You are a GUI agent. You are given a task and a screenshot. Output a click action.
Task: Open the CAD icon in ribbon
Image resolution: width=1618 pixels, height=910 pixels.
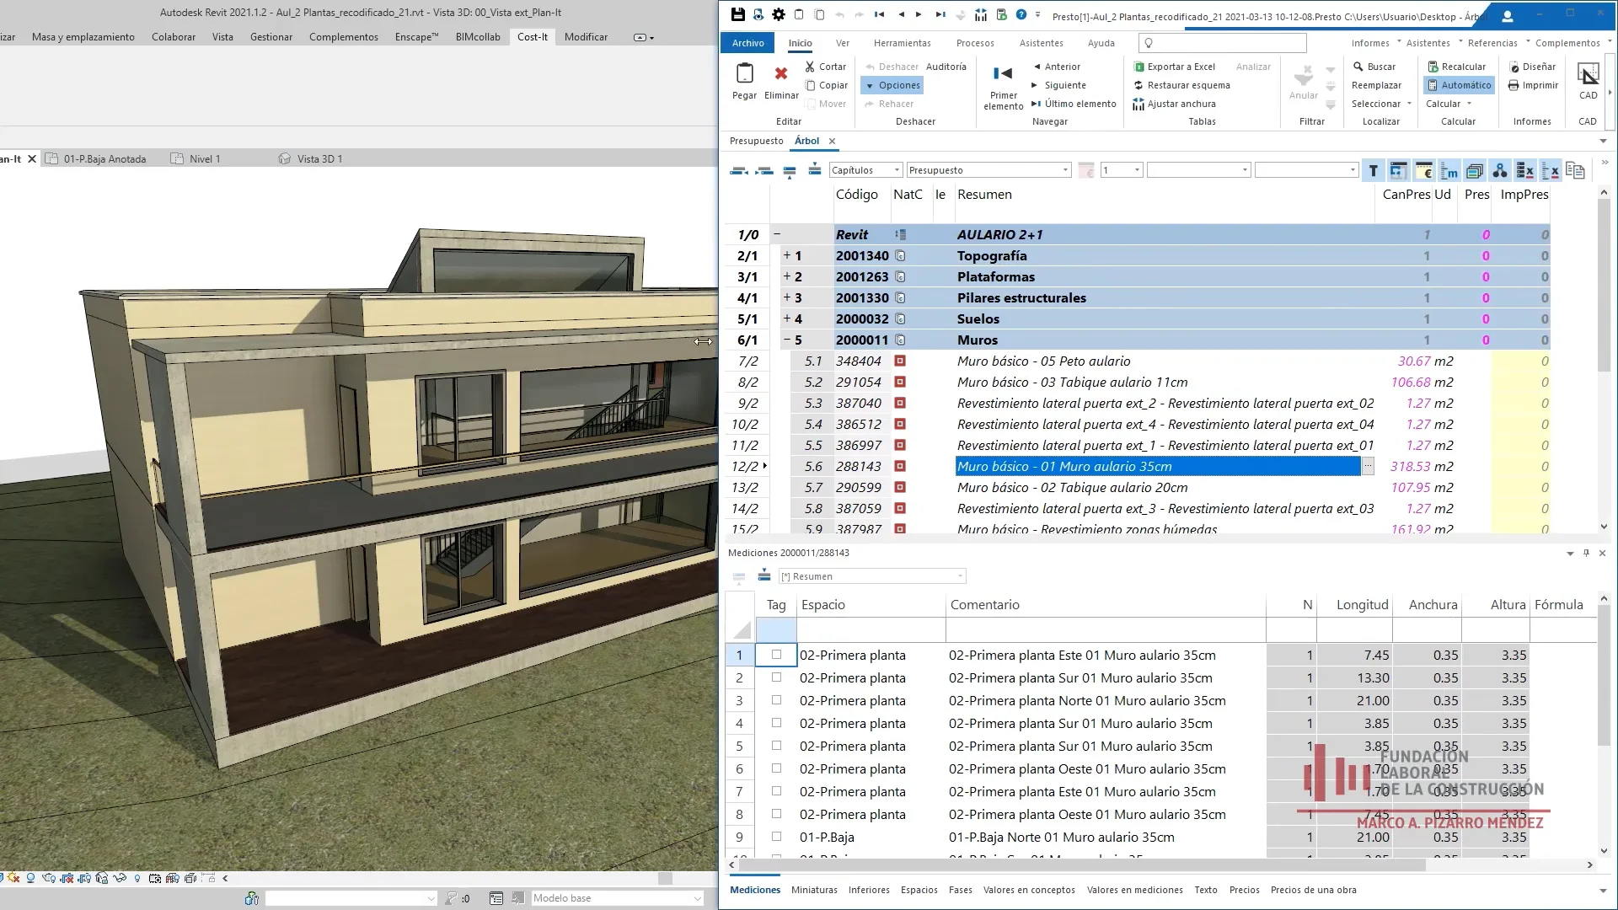point(1588,74)
